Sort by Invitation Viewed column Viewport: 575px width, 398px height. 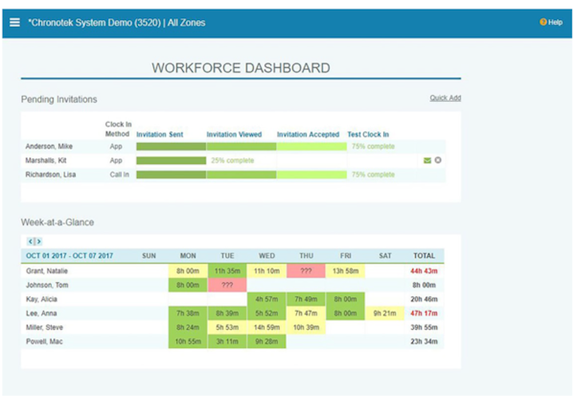pos(234,134)
